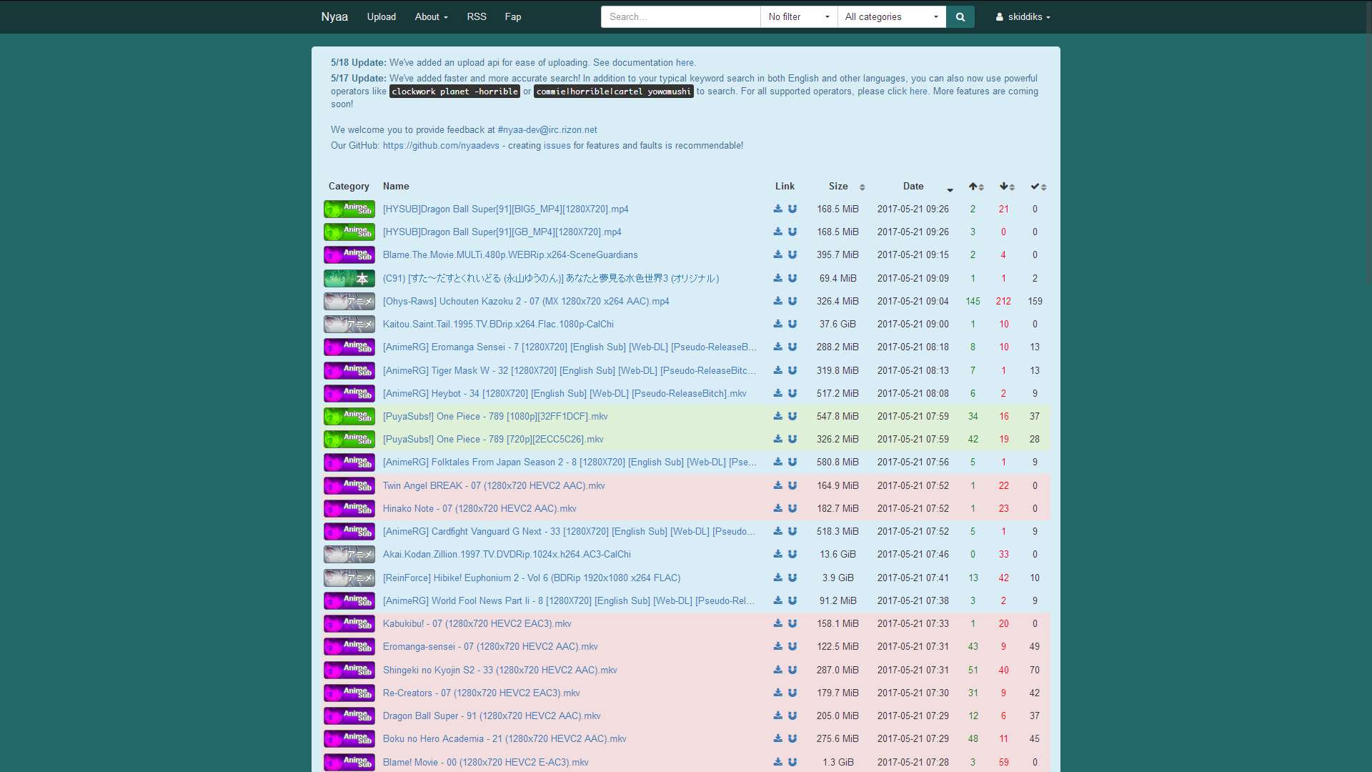Viewport: 1372px width, 772px height.
Task: Open Shingeki no Kyojin S2 - 33 torrent
Action: coord(499,670)
